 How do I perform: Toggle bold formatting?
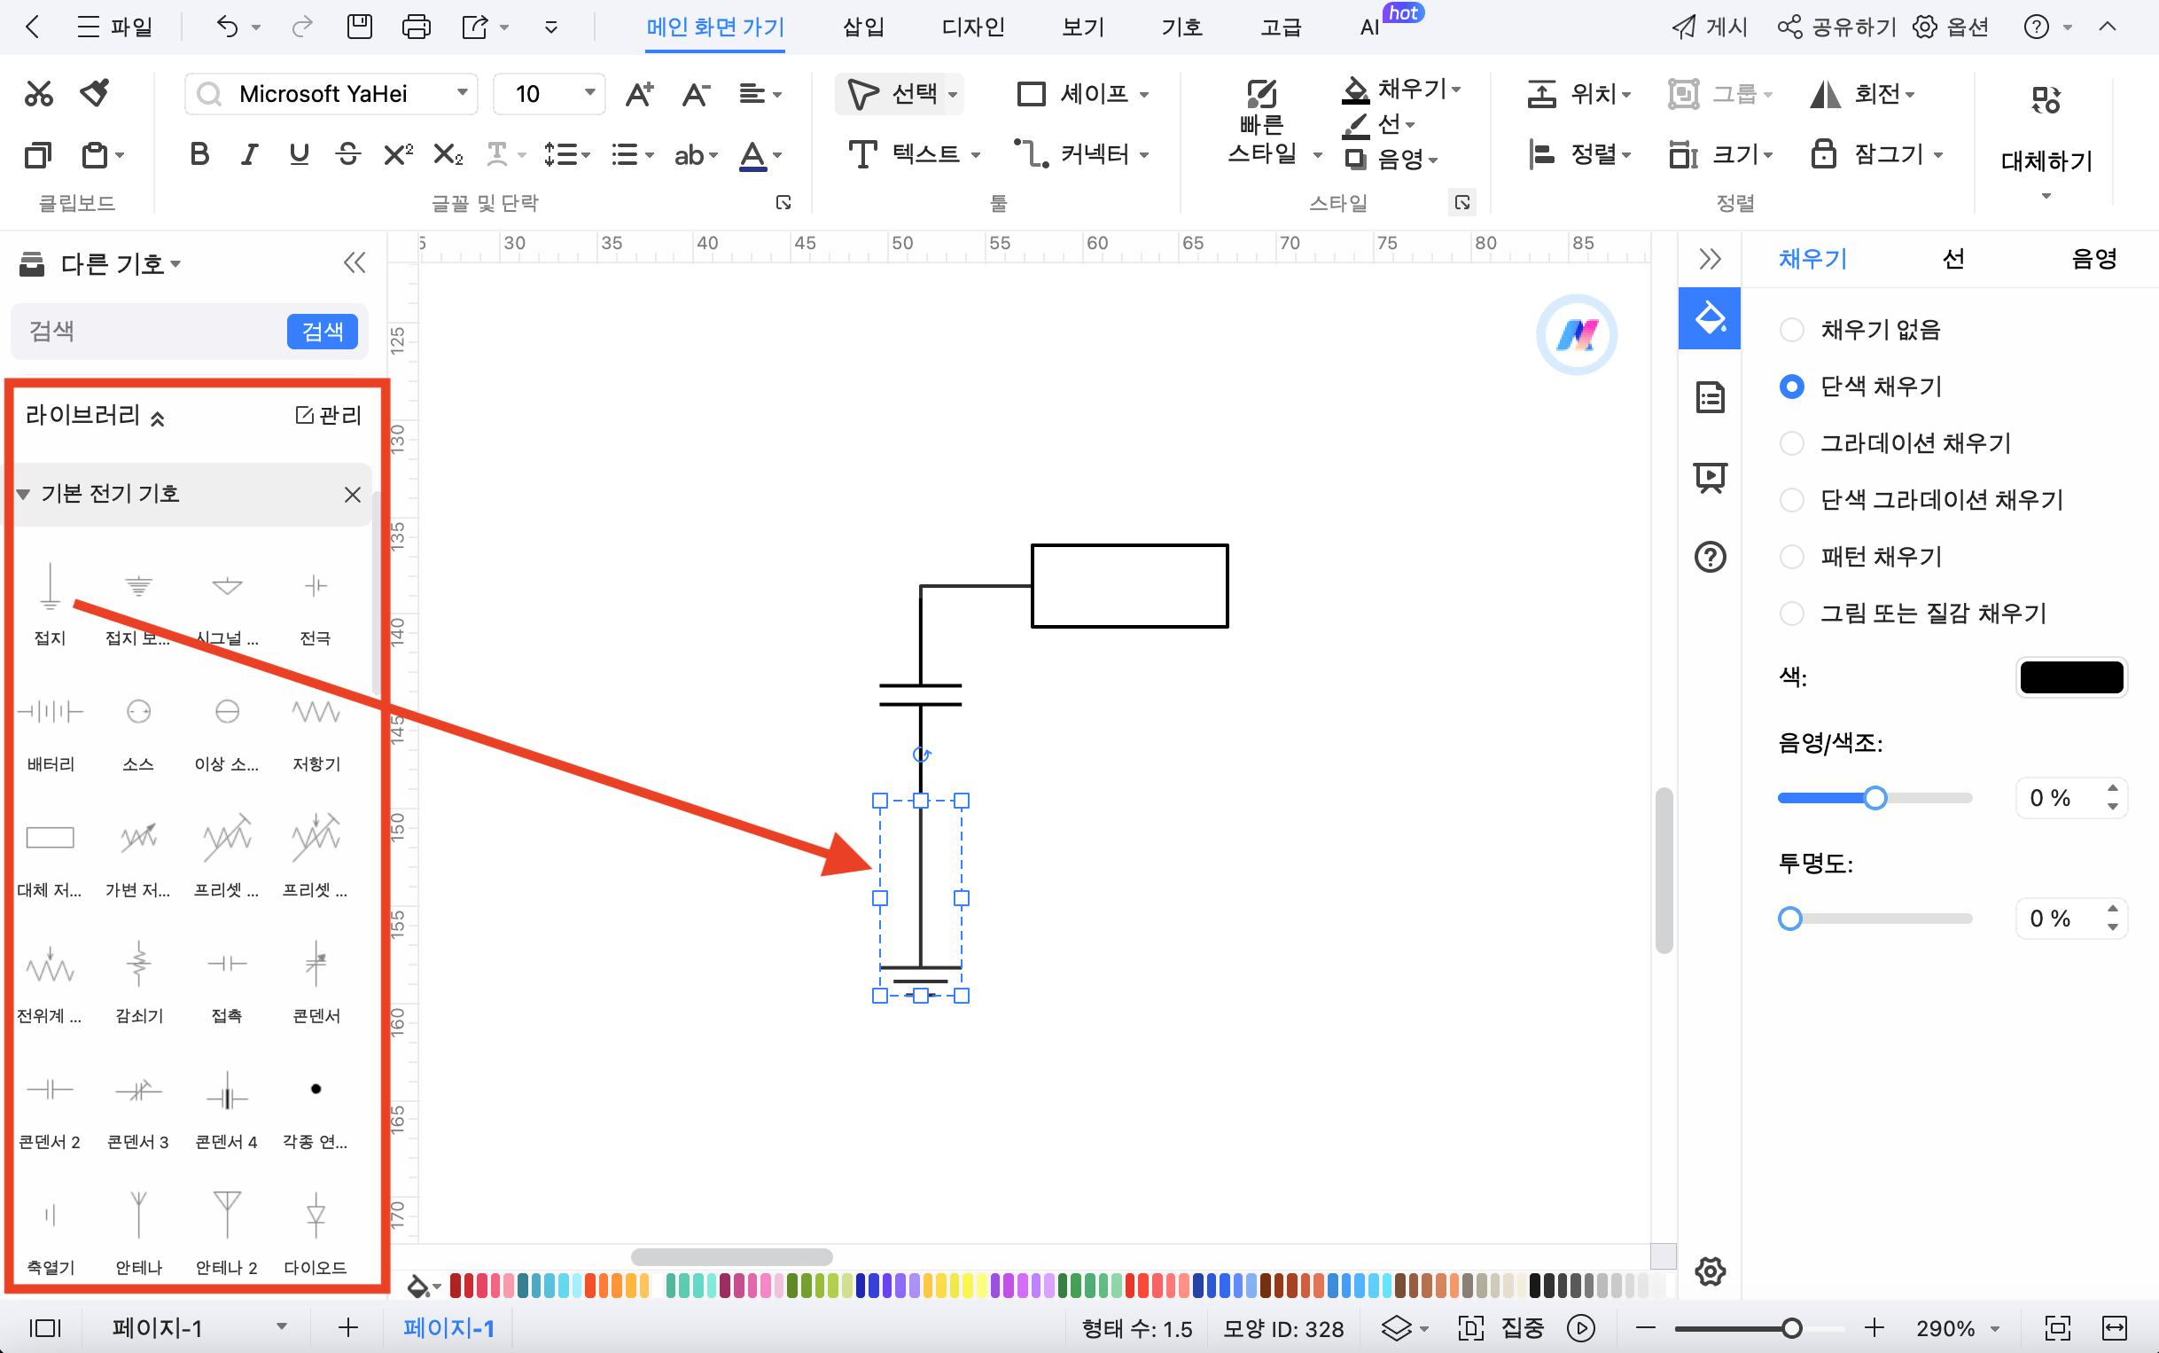tap(199, 155)
